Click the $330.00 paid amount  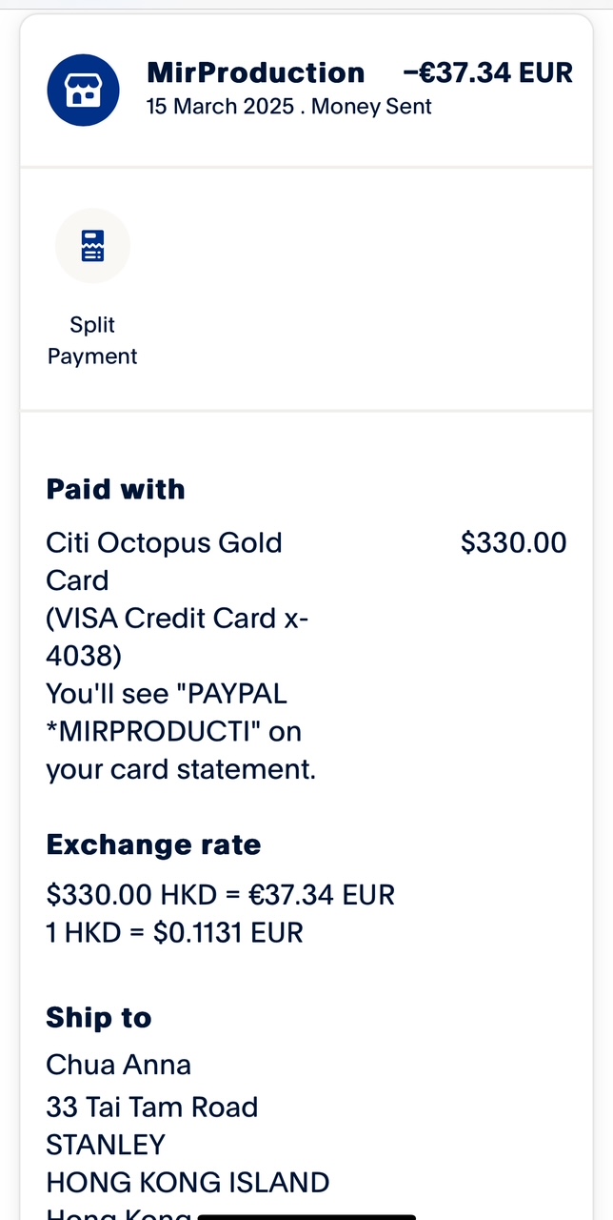(513, 542)
